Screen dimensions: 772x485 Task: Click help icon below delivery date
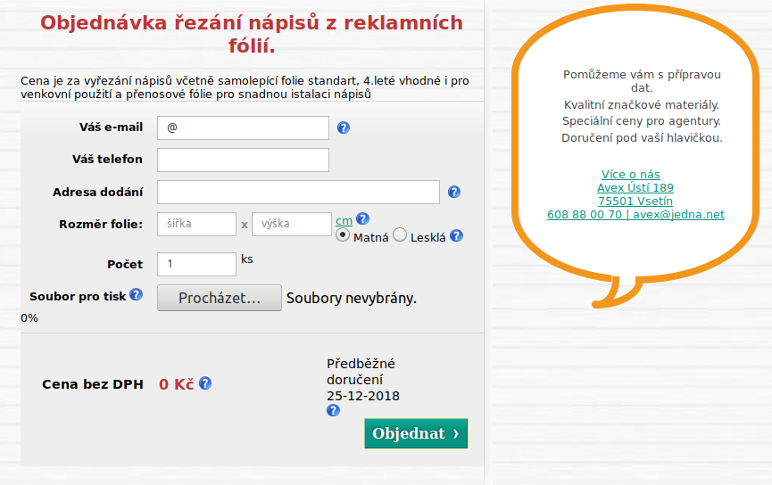pos(333,411)
